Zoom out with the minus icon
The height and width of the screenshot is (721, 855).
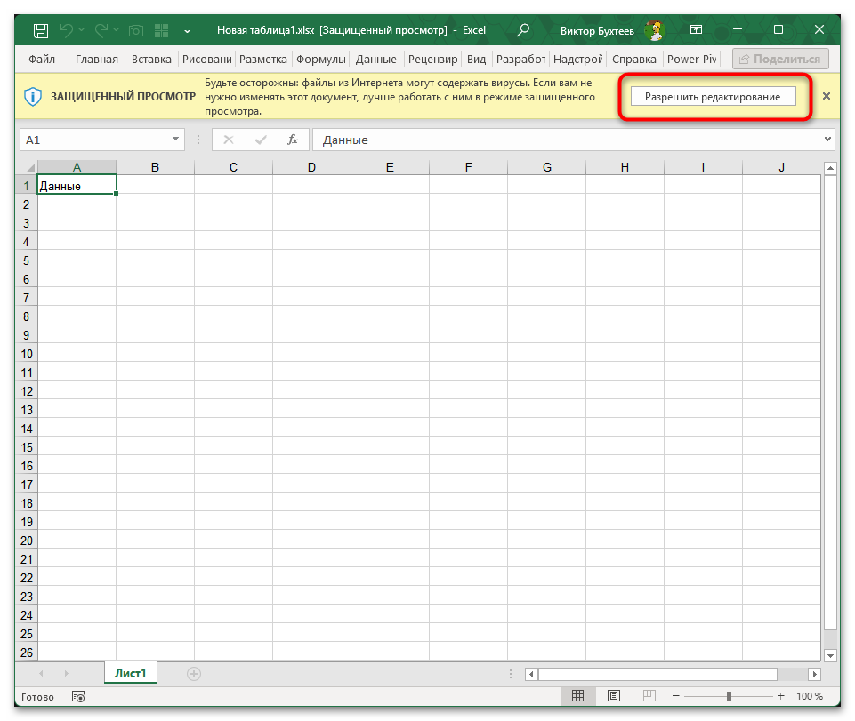point(676,696)
